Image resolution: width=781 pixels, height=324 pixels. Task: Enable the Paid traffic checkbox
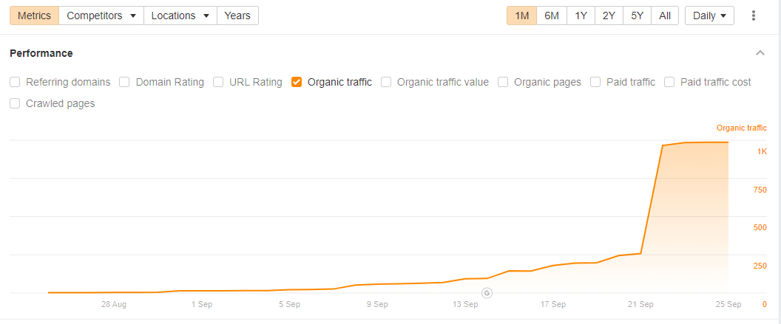(595, 82)
